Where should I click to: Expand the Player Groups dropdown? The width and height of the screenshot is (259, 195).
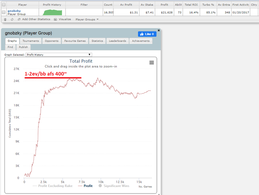[87, 19]
